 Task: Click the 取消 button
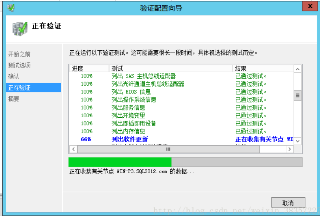click(x=288, y=203)
